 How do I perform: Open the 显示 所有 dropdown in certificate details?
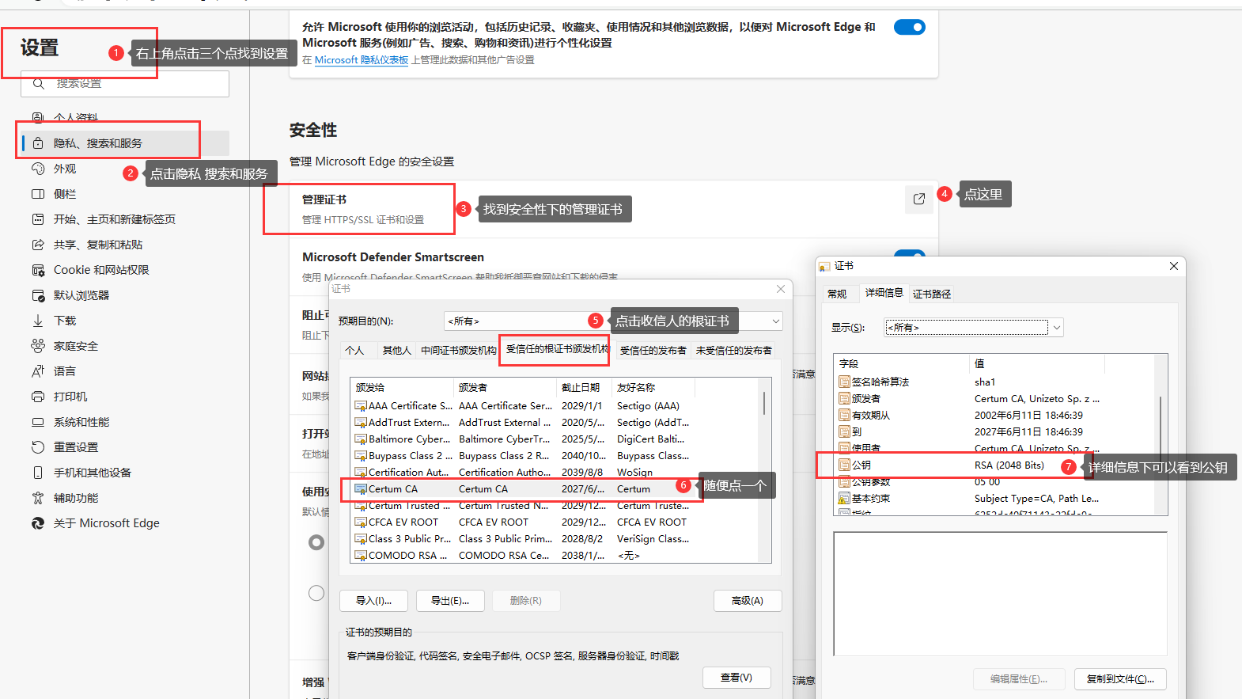(975, 327)
